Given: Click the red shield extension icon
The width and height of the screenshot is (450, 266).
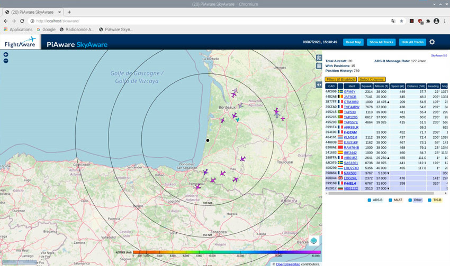Looking at the screenshot, I should 420,21.
